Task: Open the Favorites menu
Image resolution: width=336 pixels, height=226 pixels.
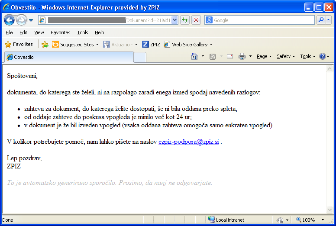Action: (x=61, y=32)
